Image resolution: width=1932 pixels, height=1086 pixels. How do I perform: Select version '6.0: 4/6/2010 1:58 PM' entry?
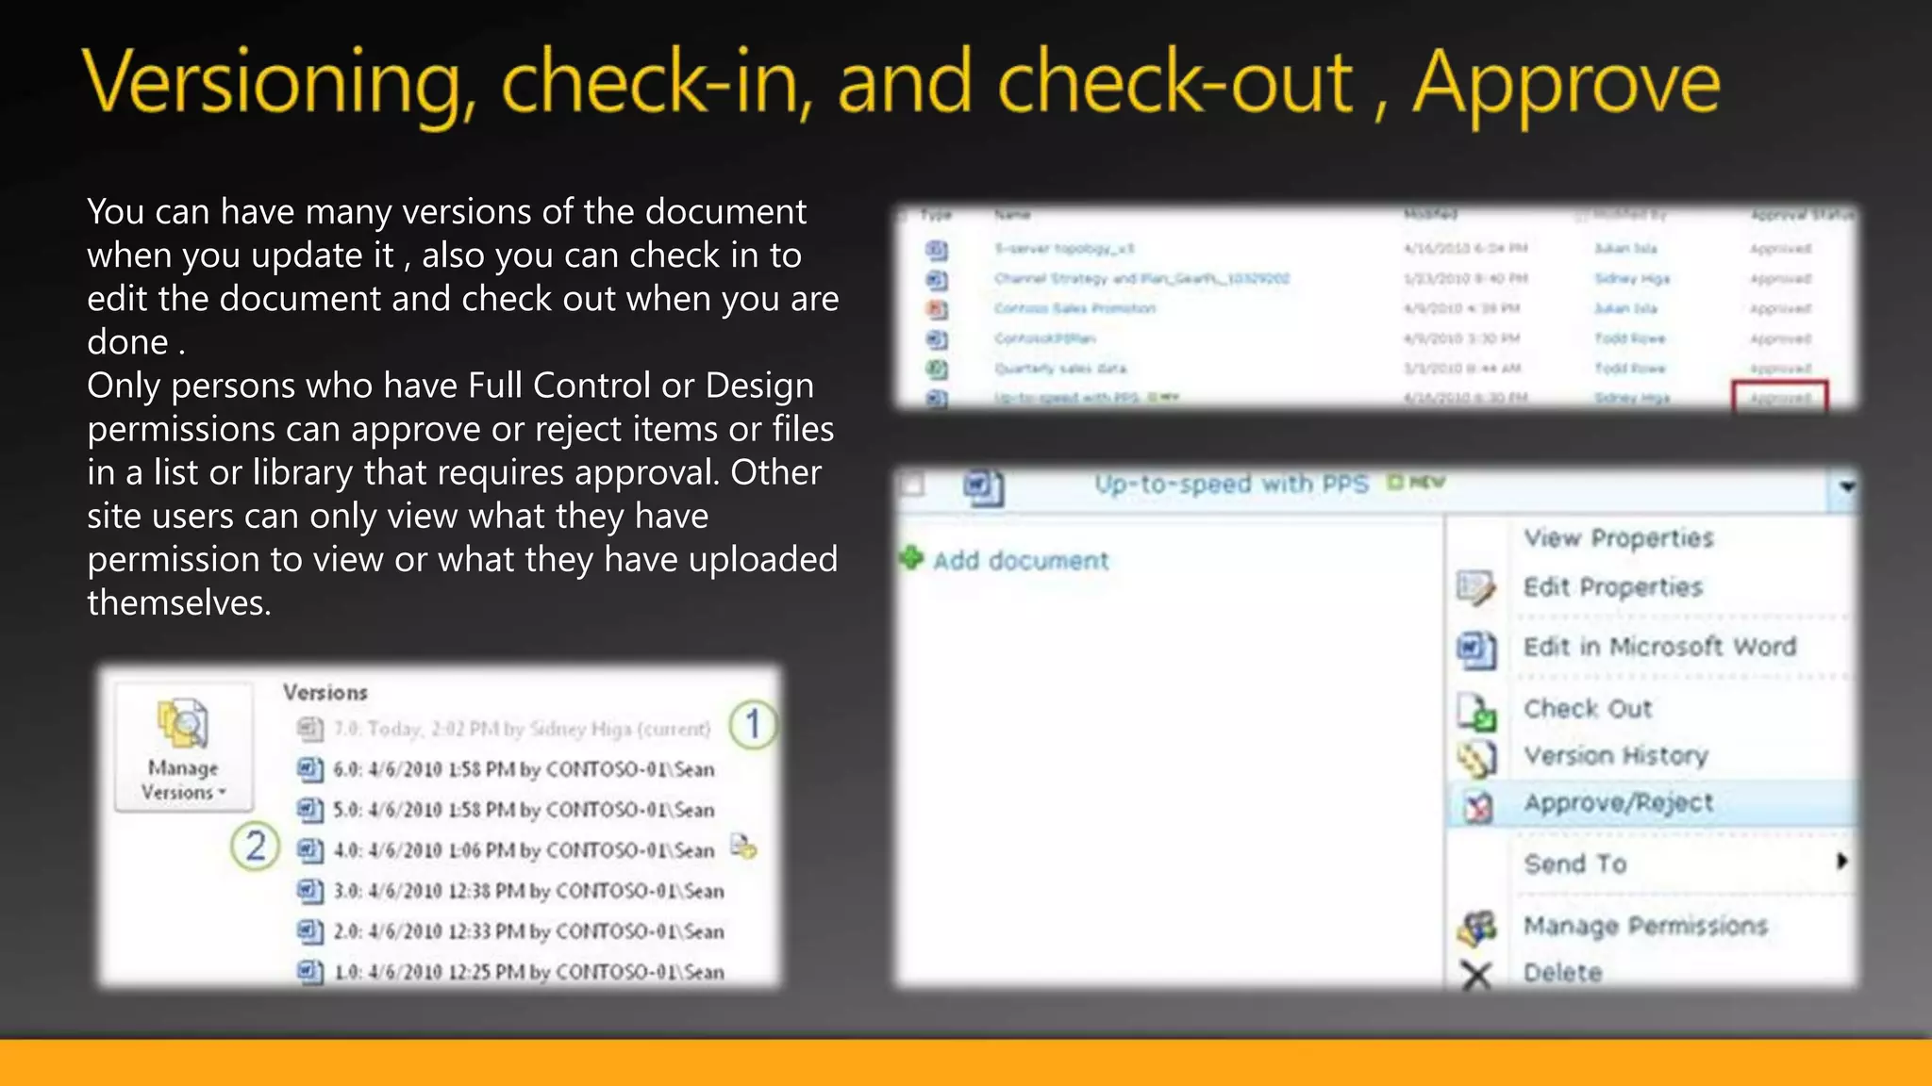524,769
